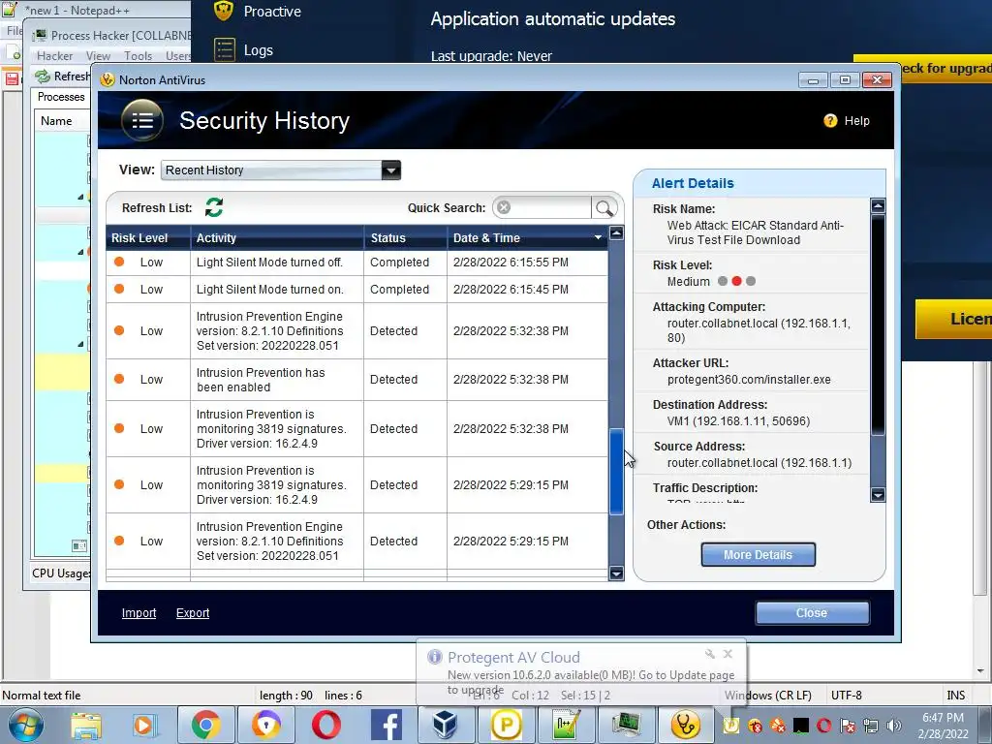
Task: Click the clock showing 6:47 PM
Action: (943, 718)
